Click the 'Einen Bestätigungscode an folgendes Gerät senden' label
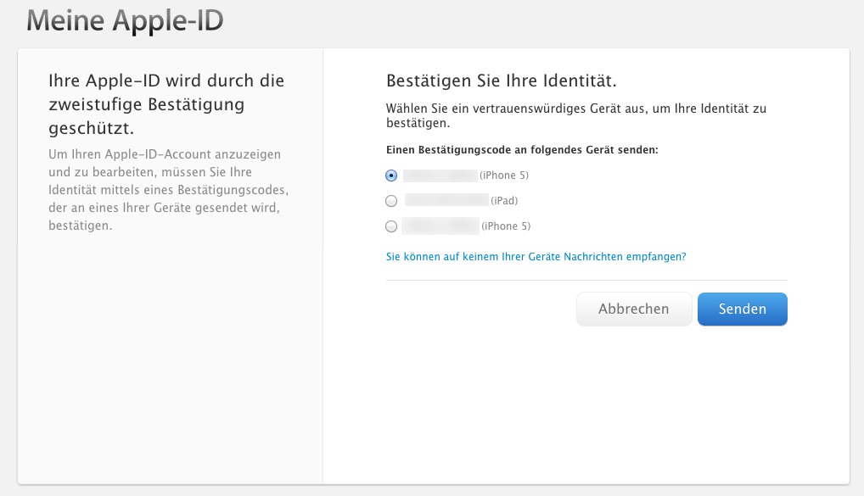Screen dimensions: 864x496 coord(522,149)
